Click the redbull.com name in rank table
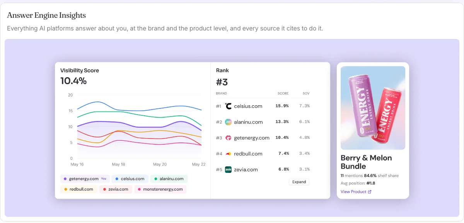This screenshot has height=223, width=464. pos(248,154)
